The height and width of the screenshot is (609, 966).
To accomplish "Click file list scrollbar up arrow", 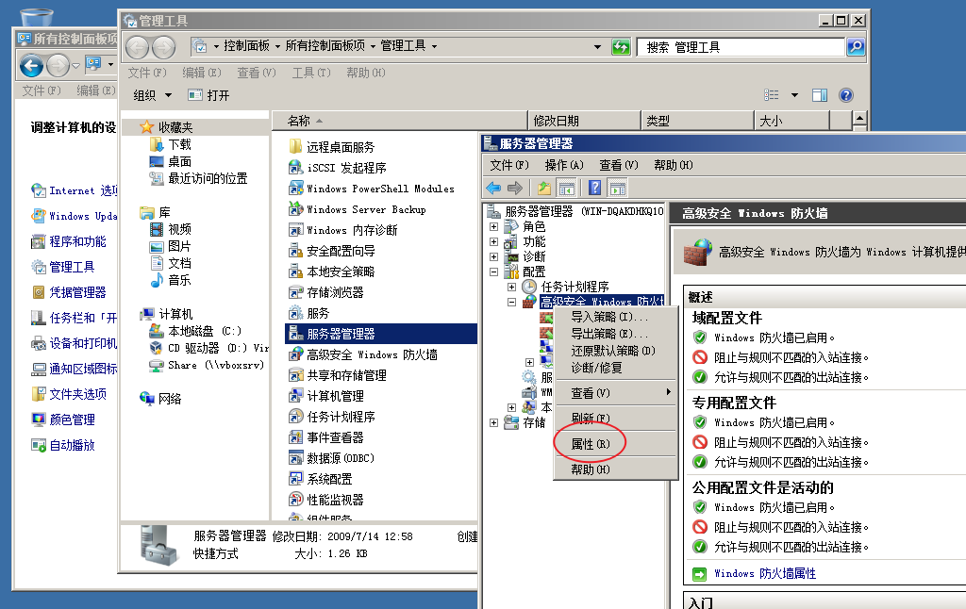I will pyautogui.click(x=860, y=118).
